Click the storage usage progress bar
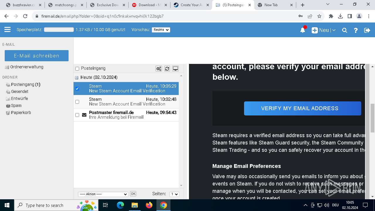 59,30
